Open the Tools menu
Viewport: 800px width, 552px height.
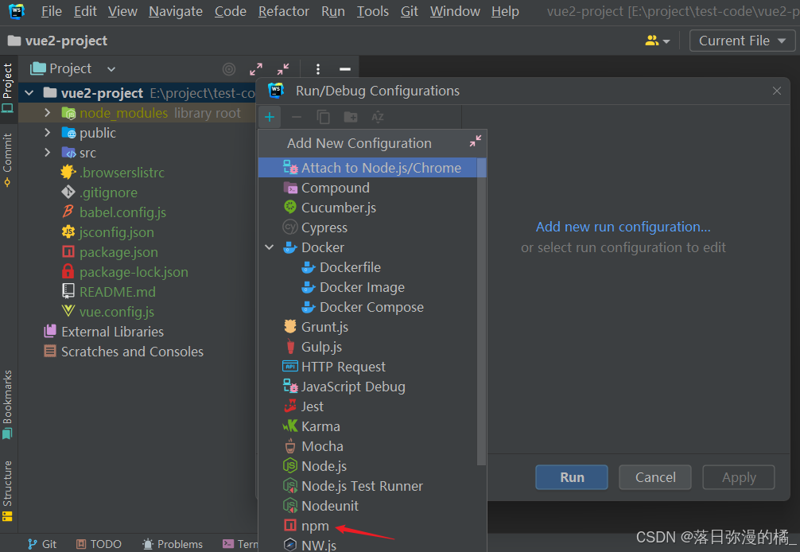[372, 11]
